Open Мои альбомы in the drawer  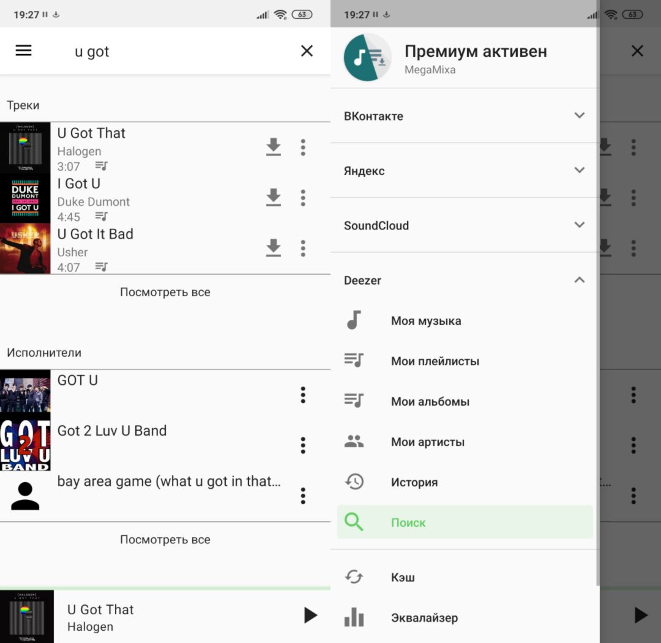coord(464,401)
